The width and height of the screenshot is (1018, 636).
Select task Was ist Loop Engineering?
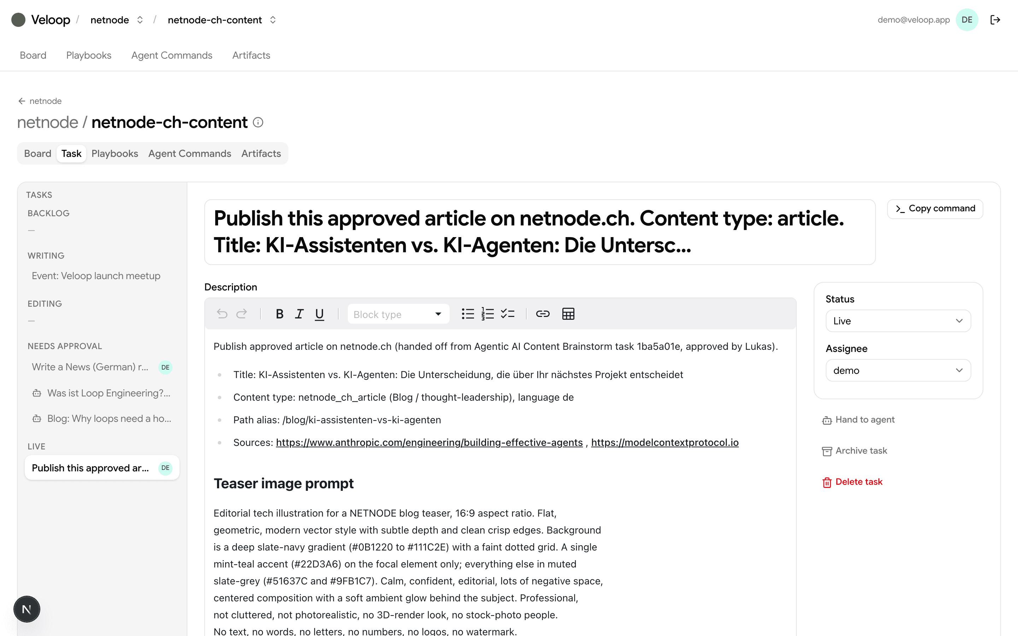(x=102, y=393)
